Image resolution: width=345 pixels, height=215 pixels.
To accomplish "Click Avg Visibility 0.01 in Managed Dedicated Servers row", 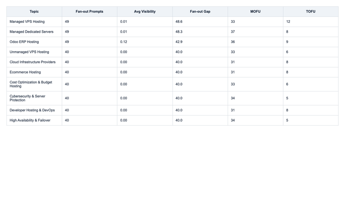I will [123, 31].
